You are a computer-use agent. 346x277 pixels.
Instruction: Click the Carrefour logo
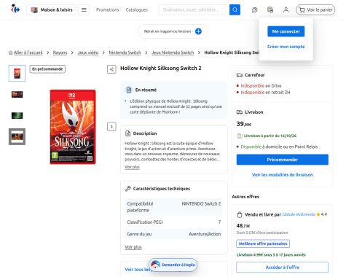point(15,9)
